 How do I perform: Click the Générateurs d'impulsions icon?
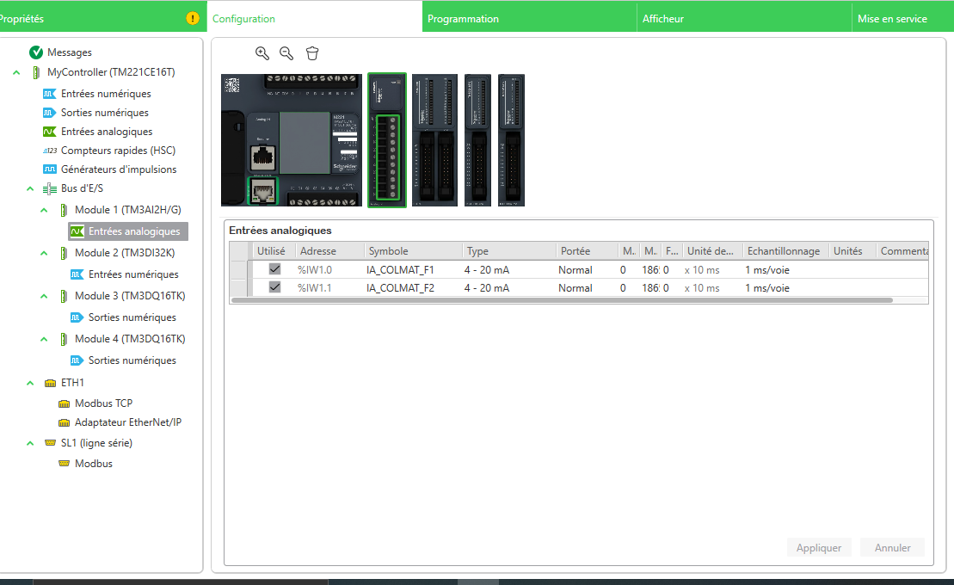pos(50,169)
